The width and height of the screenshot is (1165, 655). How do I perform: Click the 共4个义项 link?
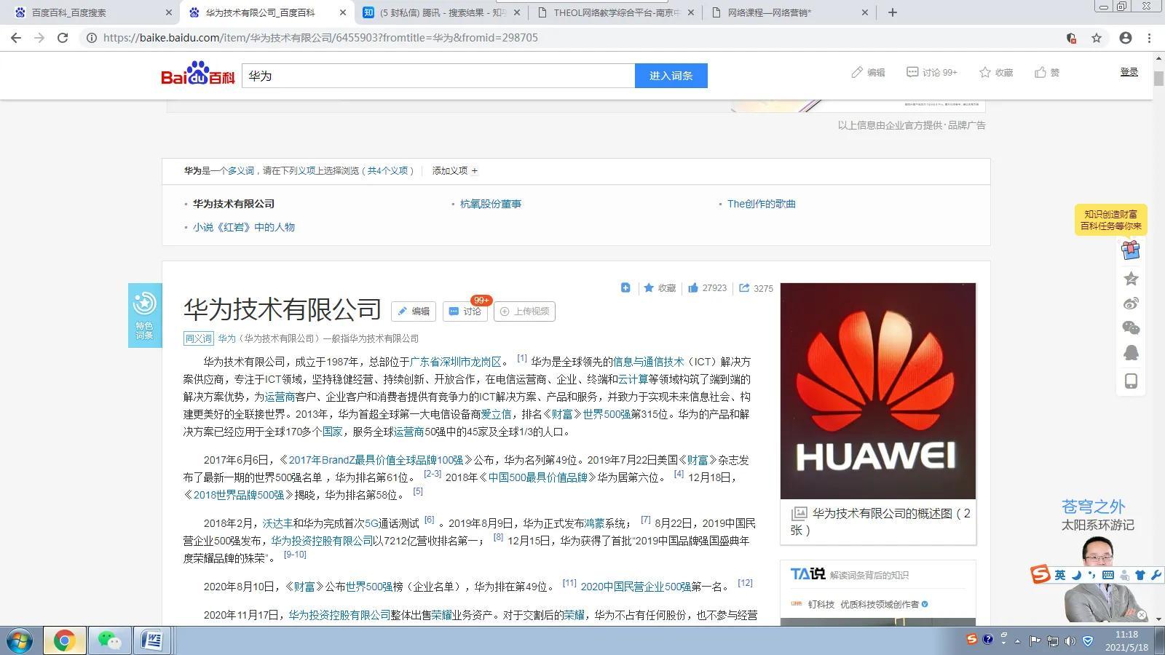tap(387, 170)
